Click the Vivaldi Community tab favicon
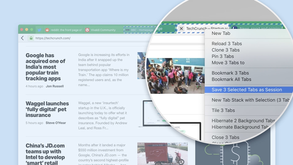Image resolution: width=293 pixels, height=165 pixels. 87,30
